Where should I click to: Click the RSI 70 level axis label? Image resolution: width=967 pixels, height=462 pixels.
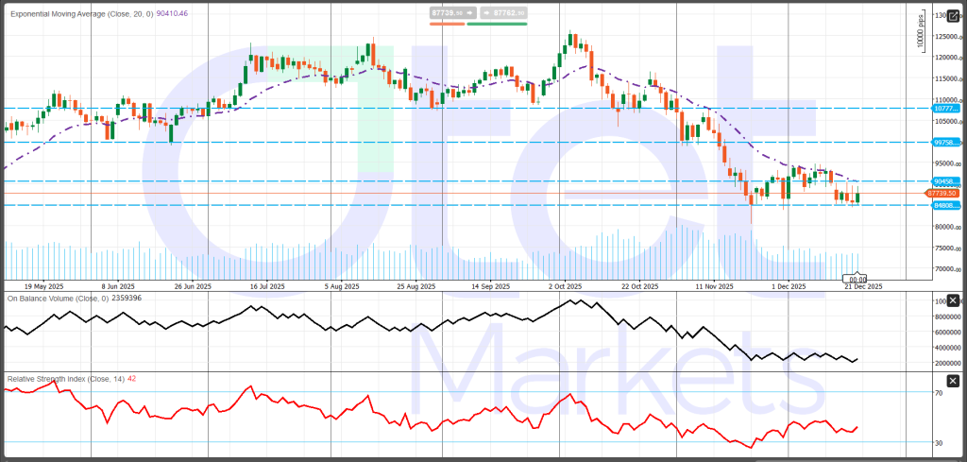point(940,392)
